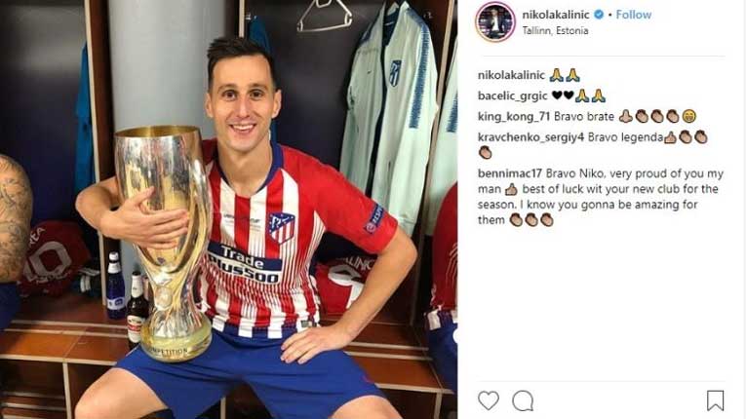
Task: Click the 'Bravo legenda' comment text
Action: (625, 137)
